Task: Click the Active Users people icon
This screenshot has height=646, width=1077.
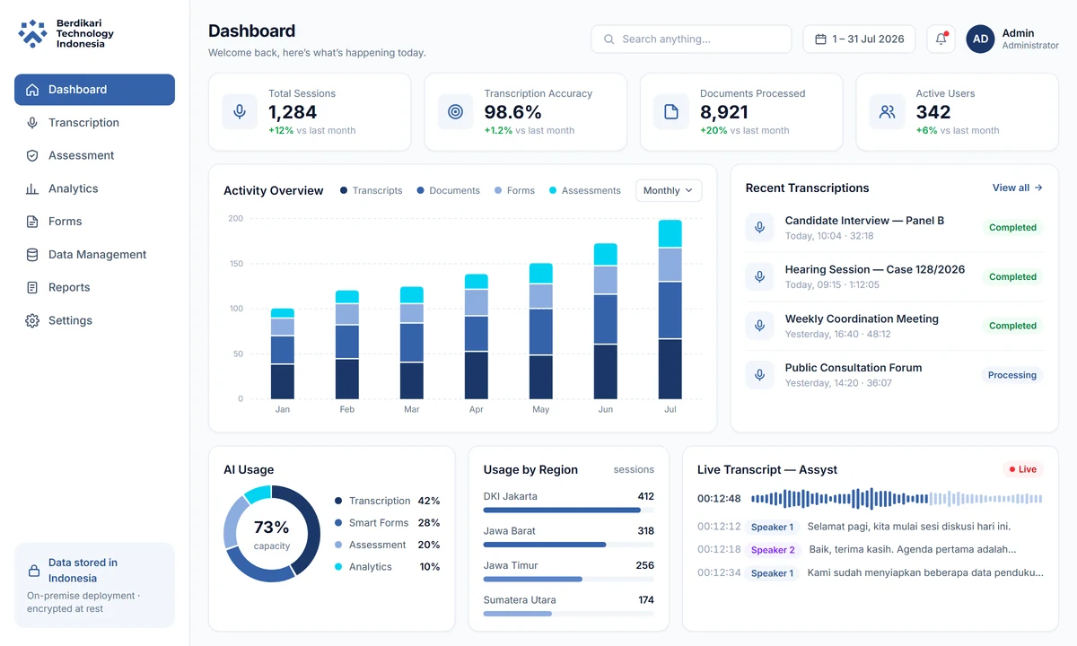Action: 887,112
